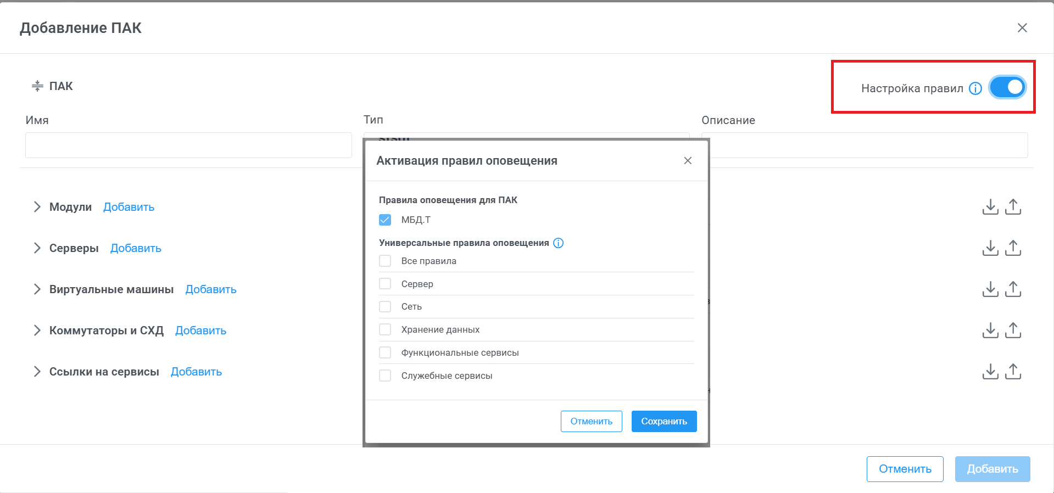Screen dimensions: 1054x493
Task: Click the download icon for Ссылки на сервисы
Action: (990, 372)
